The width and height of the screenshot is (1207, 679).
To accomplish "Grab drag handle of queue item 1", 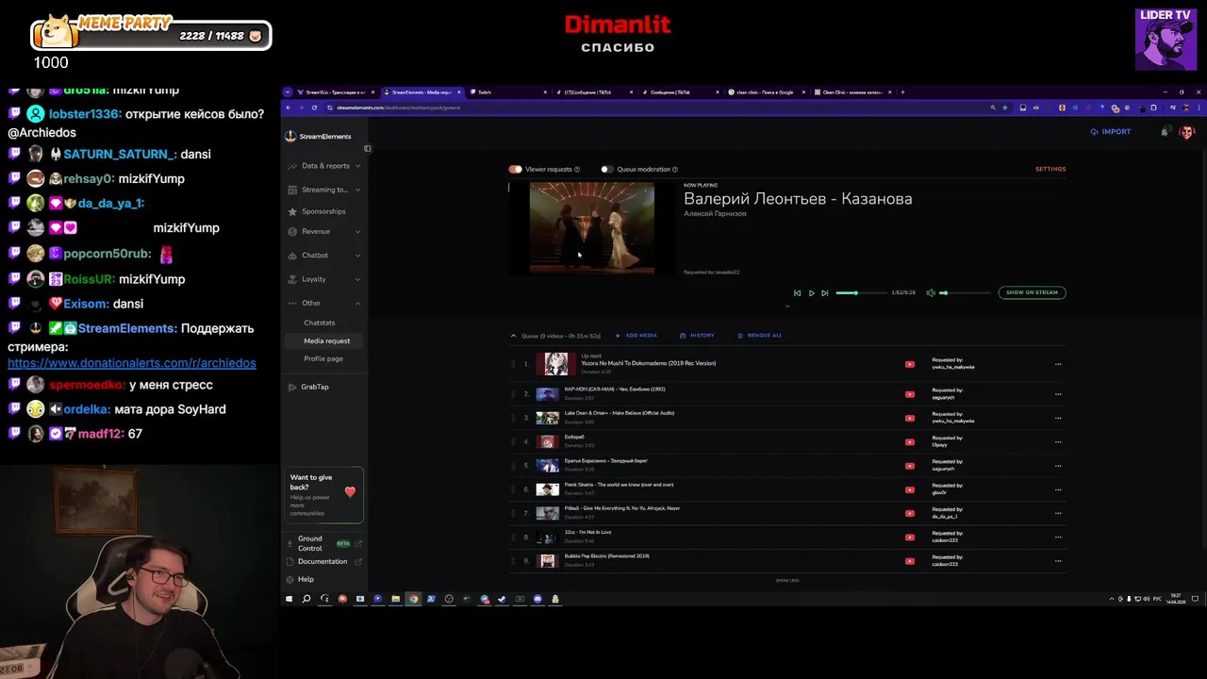I will tap(514, 364).
